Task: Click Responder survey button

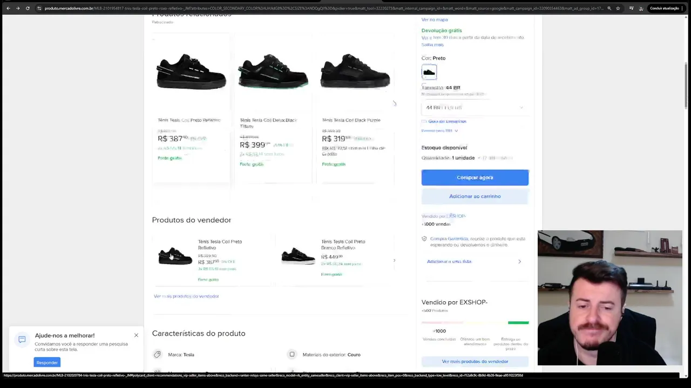Action: click(47, 362)
